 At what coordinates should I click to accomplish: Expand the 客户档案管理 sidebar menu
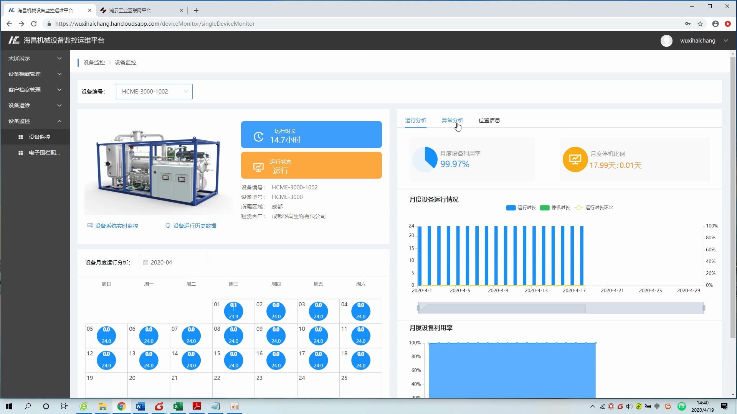coord(35,90)
